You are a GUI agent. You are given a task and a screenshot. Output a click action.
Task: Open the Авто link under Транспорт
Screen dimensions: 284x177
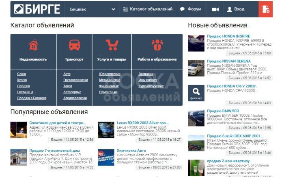(67, 74)
